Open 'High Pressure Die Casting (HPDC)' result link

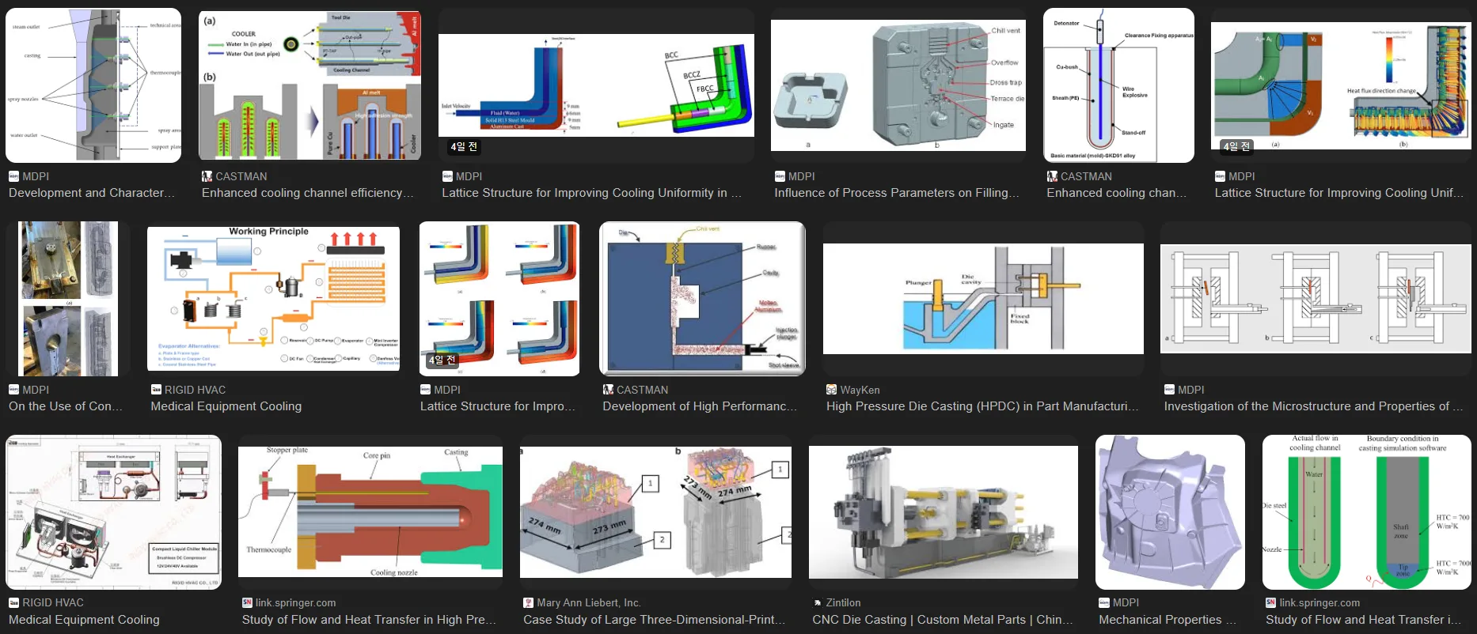[982, 406]
